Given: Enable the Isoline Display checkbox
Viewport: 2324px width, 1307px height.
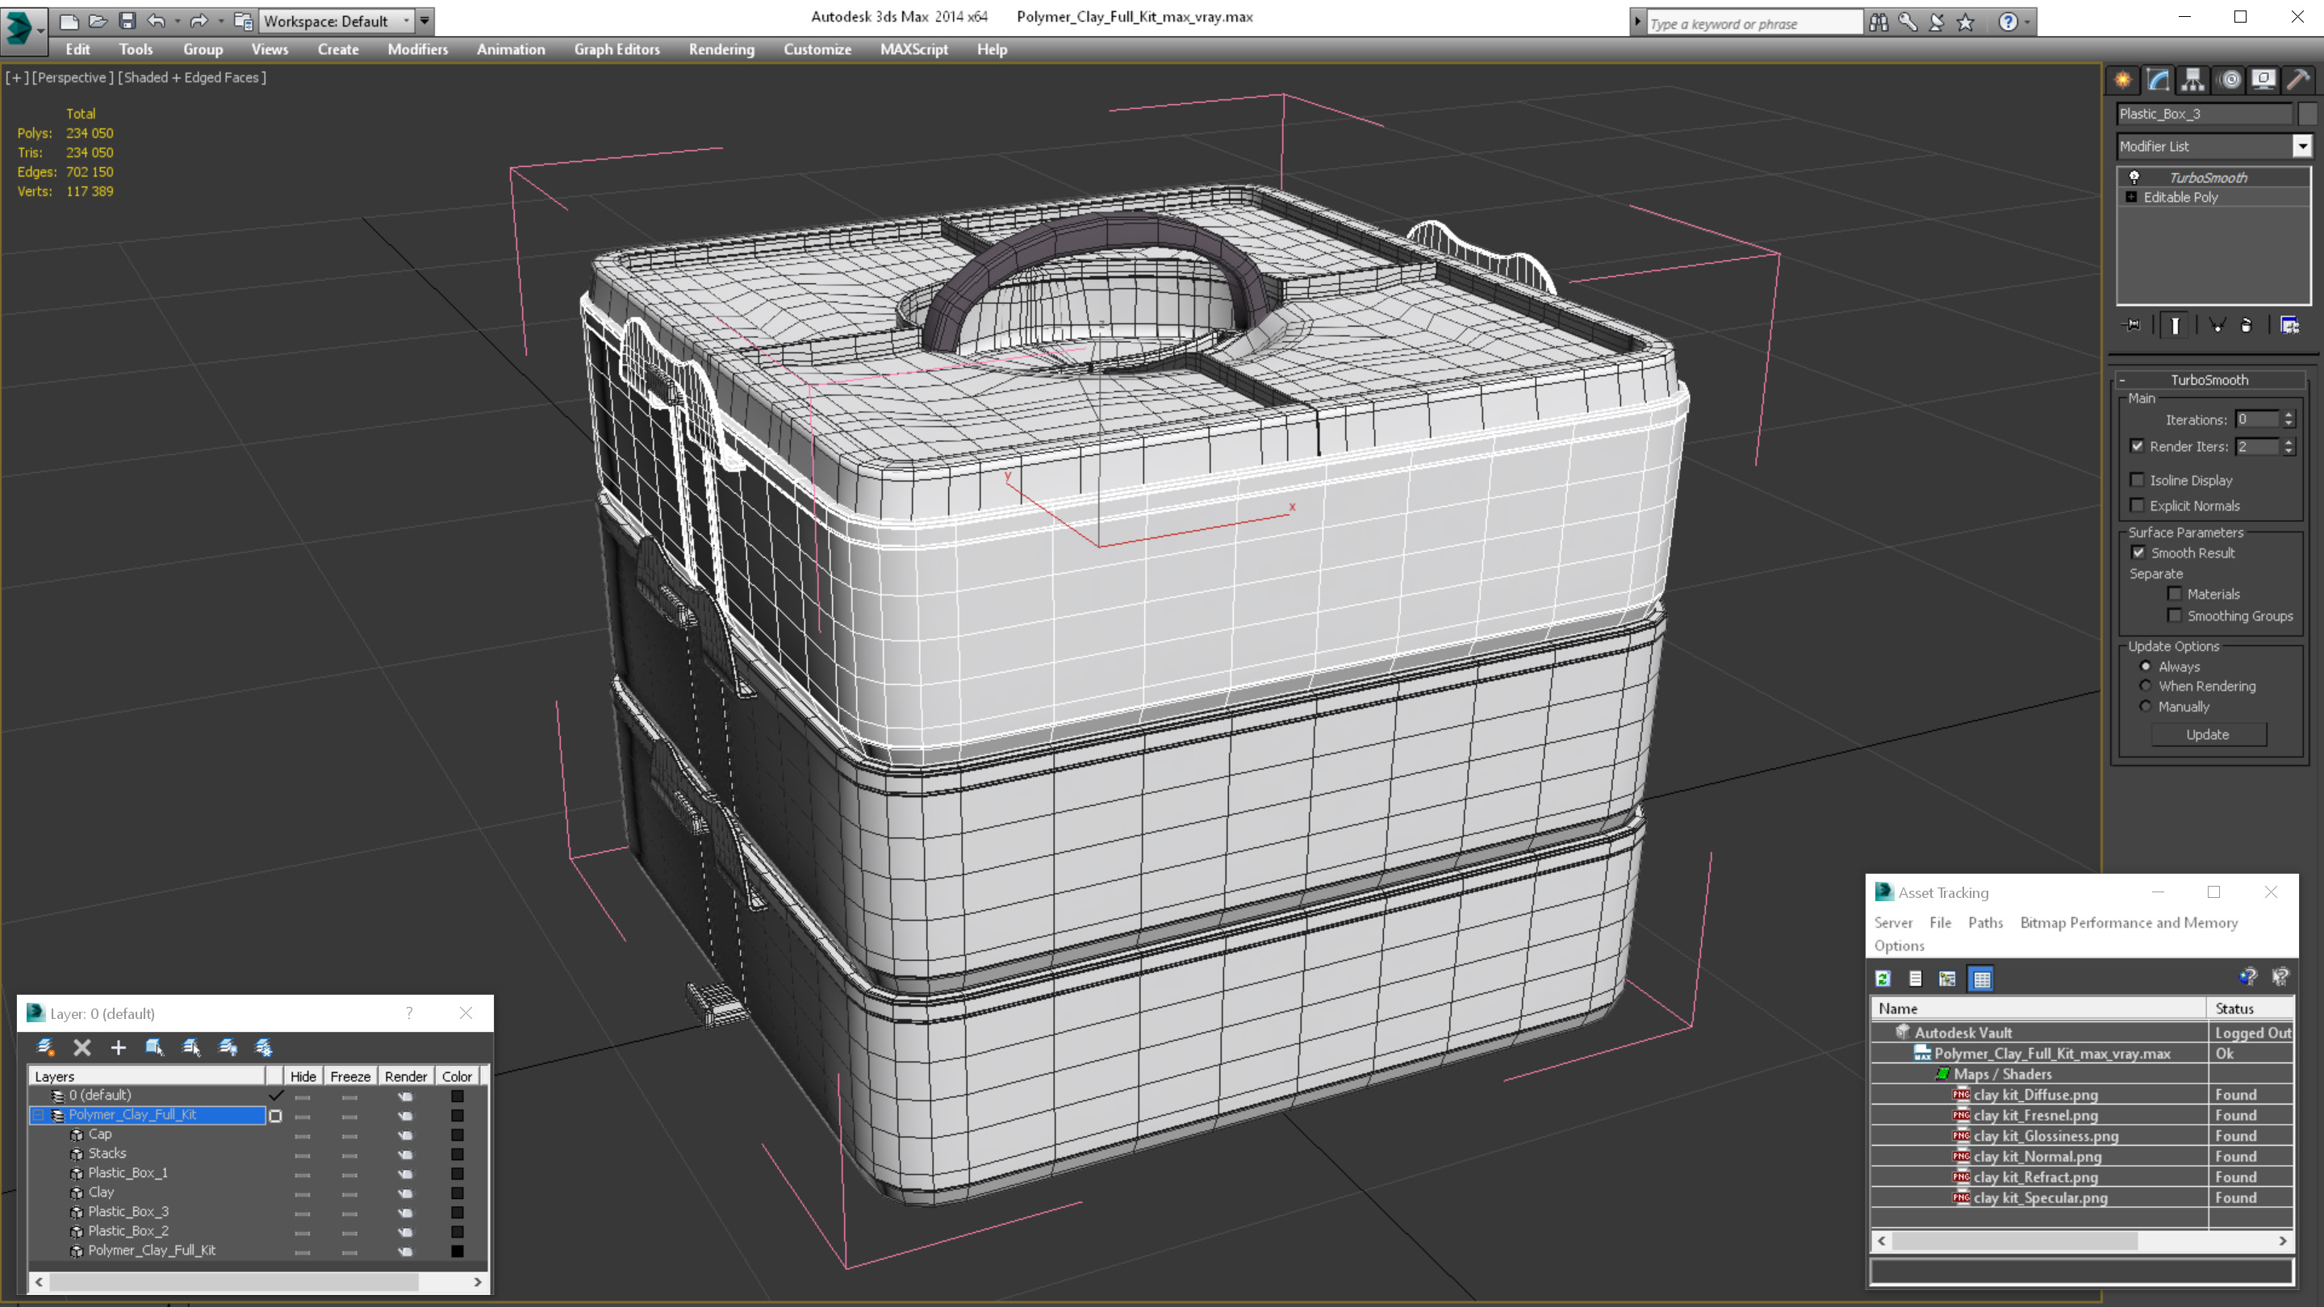Looking at the screenshot, I should (2138, 480).
